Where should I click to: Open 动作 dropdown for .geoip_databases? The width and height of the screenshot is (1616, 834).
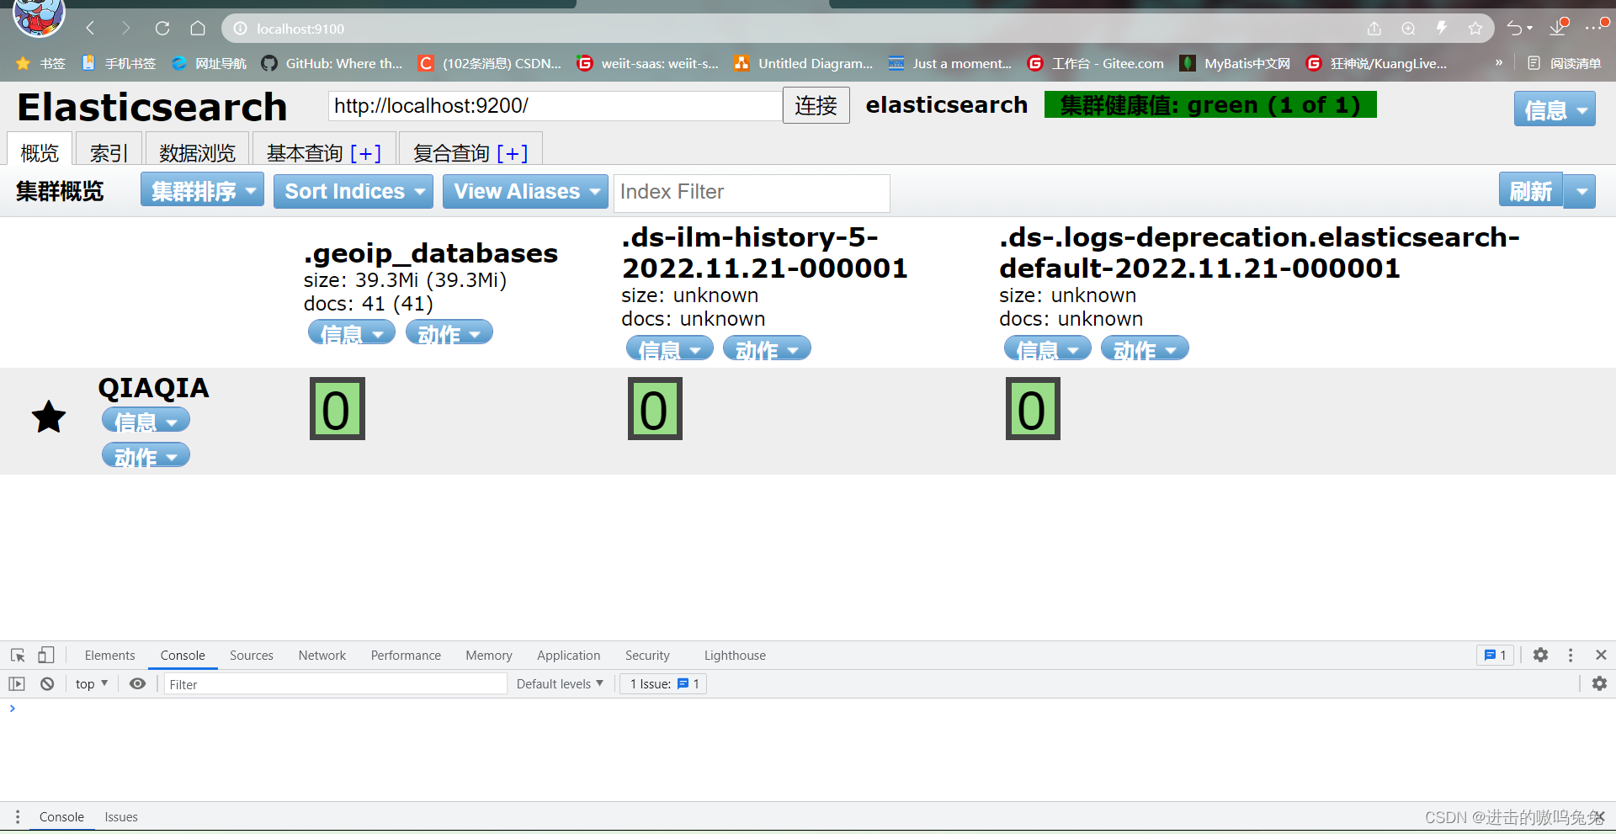[449, 333]
